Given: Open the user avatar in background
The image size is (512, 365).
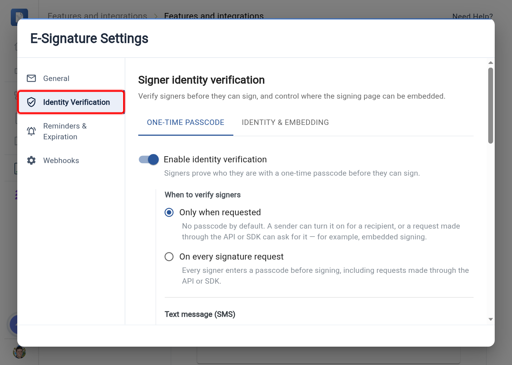Looking at the screenshot, I should pyautogui.click(x=19, y=352).
